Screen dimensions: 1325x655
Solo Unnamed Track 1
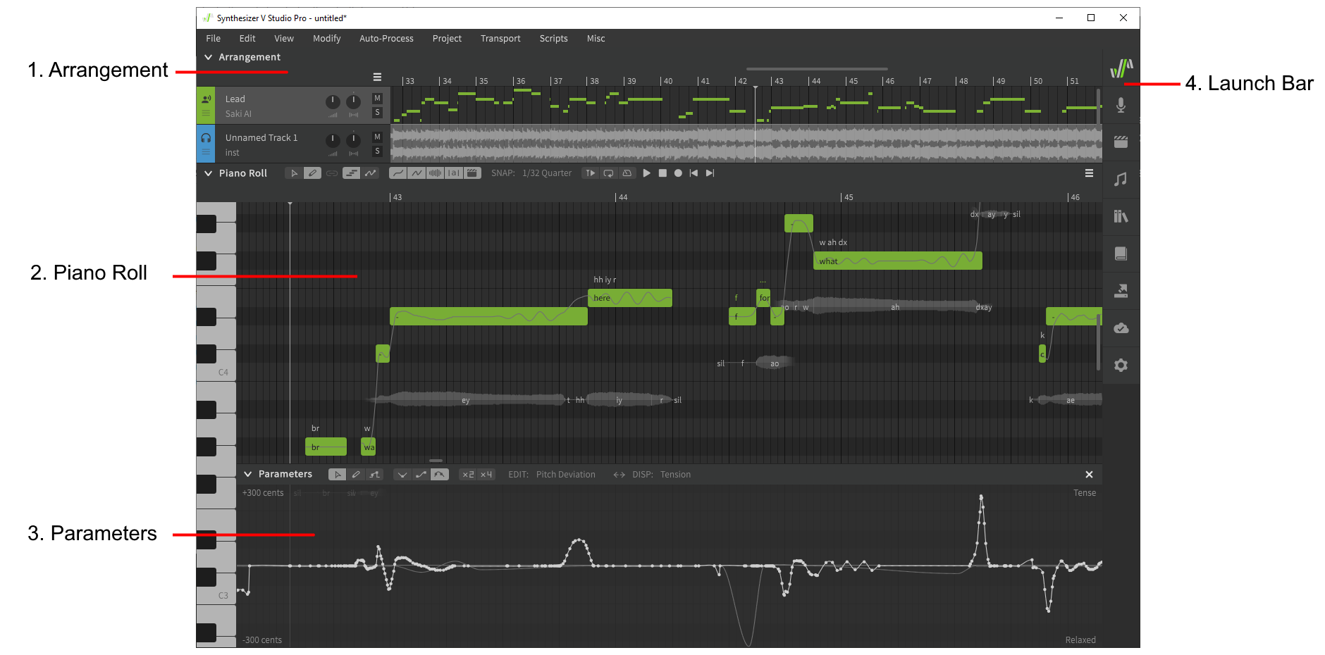pos(377,151)
